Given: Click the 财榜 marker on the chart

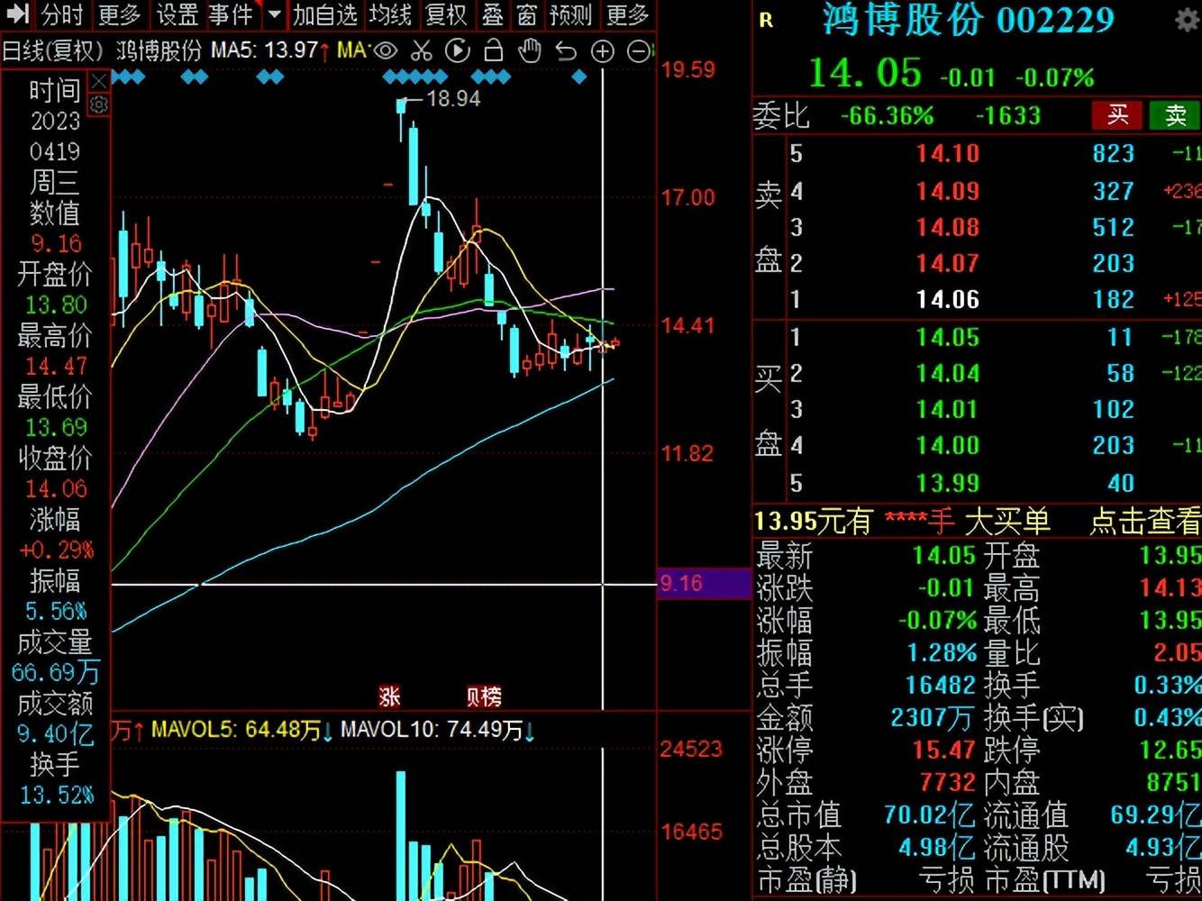Looking at the screenshot, I should point(484,696).
